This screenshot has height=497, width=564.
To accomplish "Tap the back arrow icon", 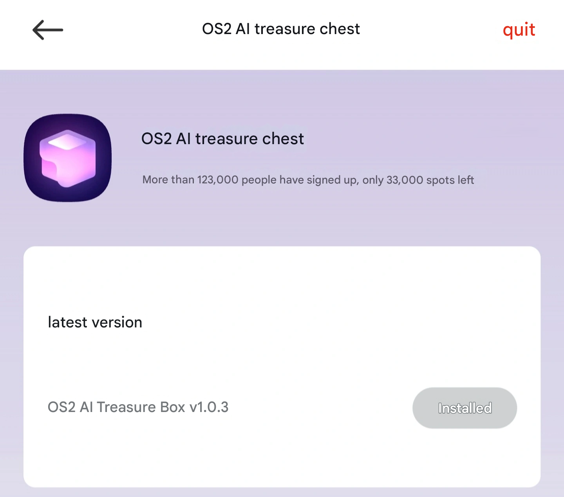I will pos(47,30).
